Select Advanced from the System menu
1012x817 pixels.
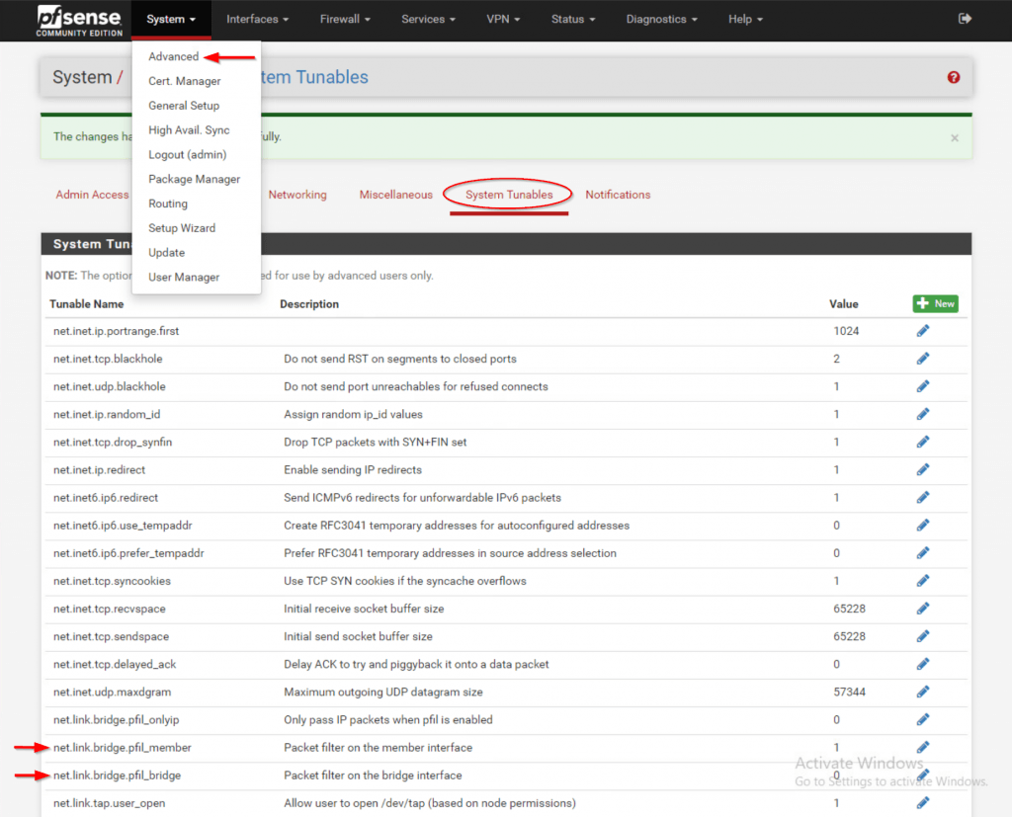174,56
